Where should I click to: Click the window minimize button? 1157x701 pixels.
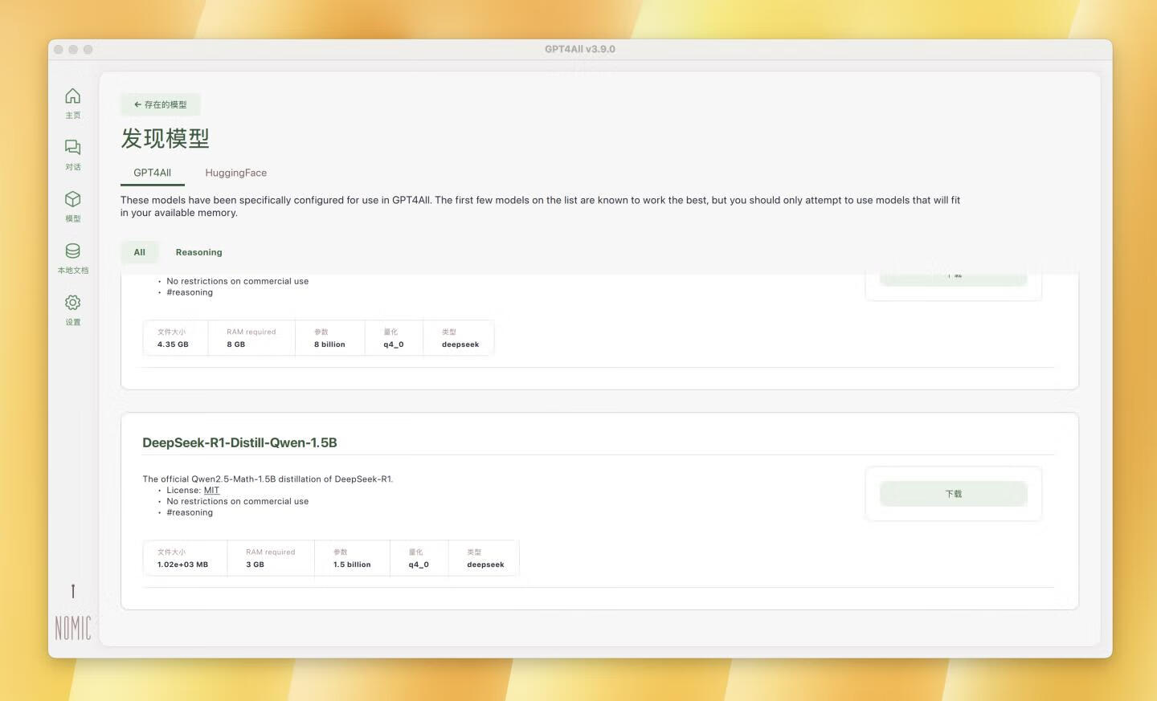[73, 49]
